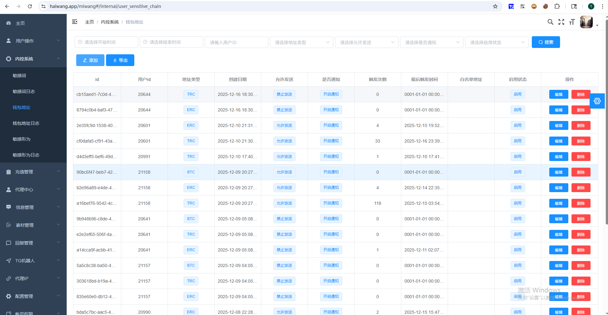
Task: Toggle fullscreen mode icon in header
Action: pos(561,22)
